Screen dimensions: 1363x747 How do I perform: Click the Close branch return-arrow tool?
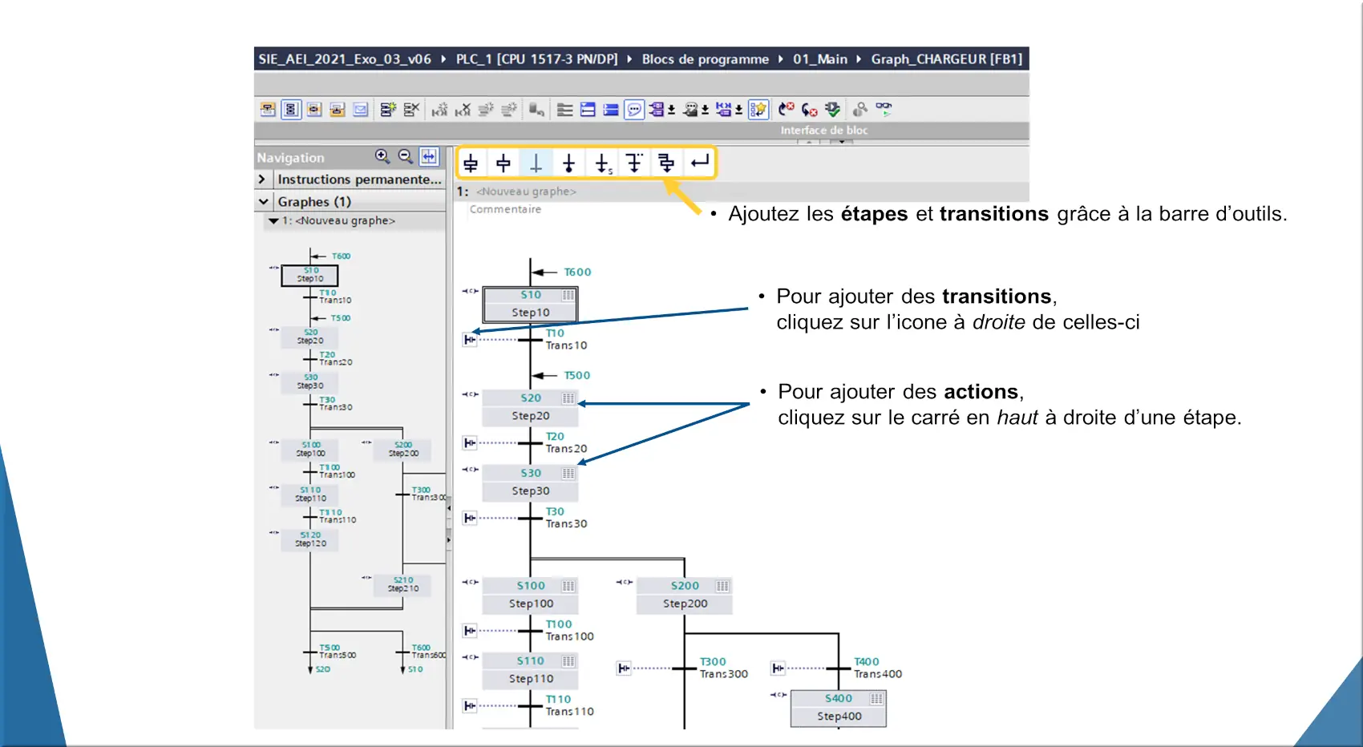700,163
